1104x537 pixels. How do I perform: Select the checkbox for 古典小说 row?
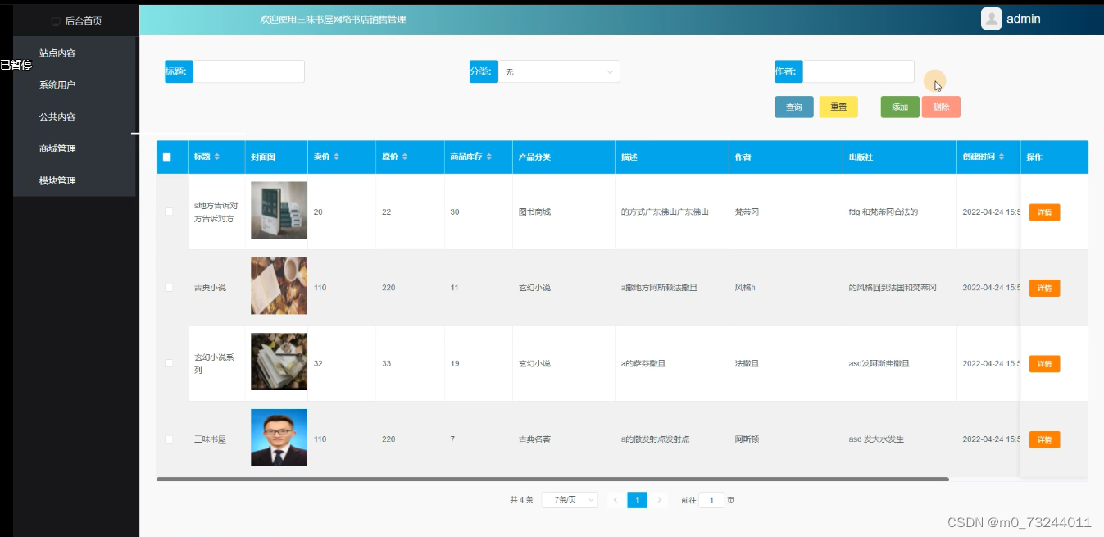tap(169, 288)
